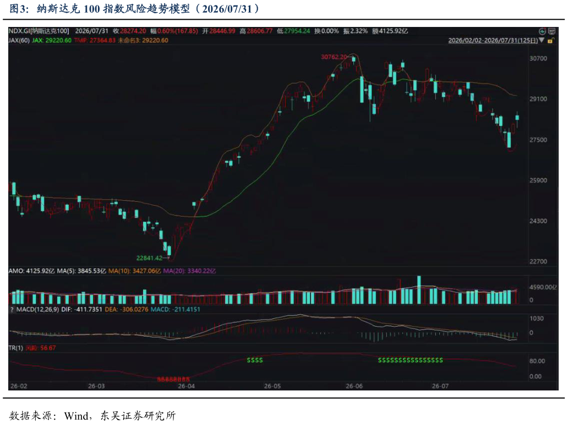Click the DEA: -306.0276 value
568x424 pixels.
point(127,310)
